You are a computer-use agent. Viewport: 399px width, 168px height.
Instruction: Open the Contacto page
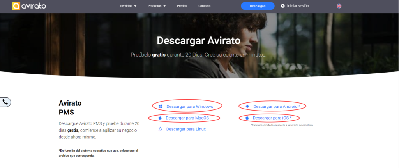pyautogui.click(x=204, y=6)
